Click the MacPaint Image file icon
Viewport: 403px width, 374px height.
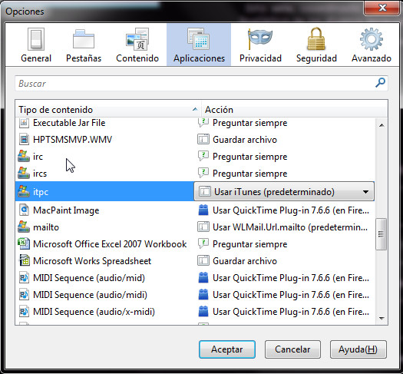click(24, 210)
